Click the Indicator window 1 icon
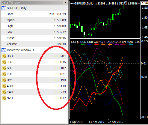148x125 pixels. (x=4, y=50)
